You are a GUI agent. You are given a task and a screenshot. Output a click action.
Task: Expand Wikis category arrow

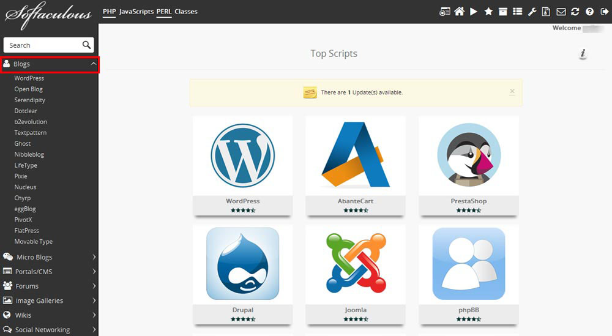94,315
